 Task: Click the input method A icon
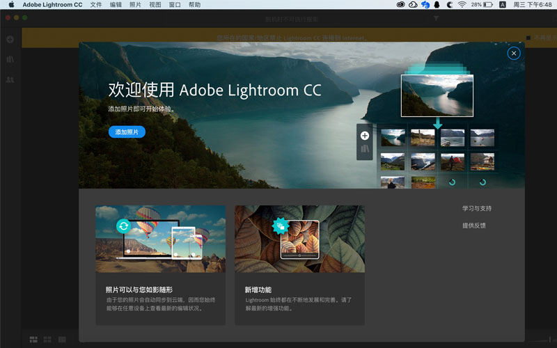pos(502,5)
